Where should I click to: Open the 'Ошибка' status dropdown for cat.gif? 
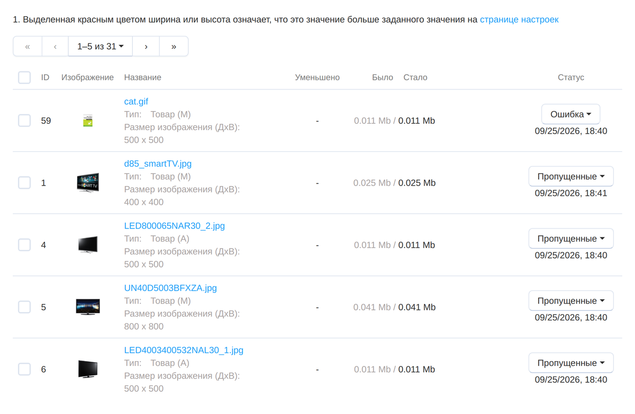tap(571, 114)
